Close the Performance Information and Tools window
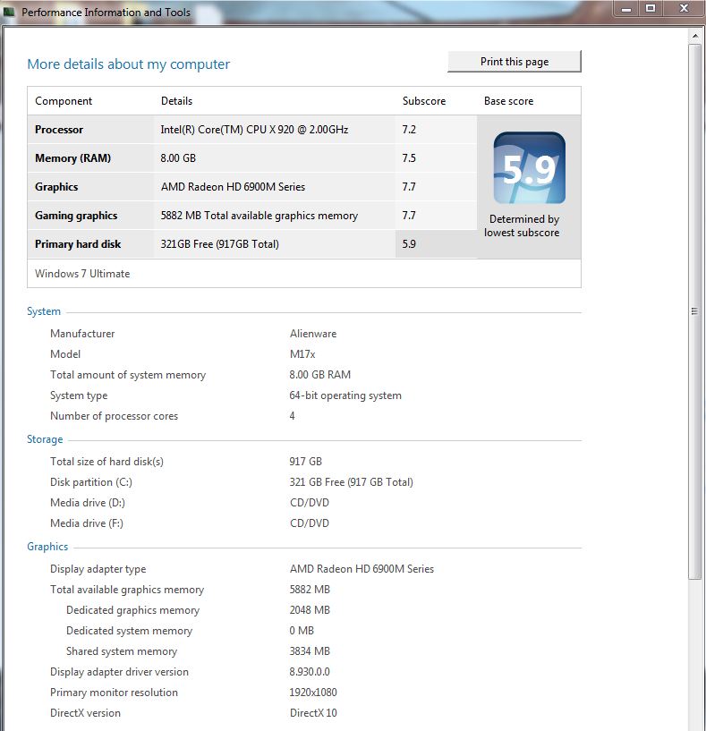The height and width of the screenshot is (731, 706). [x=685, y=9]
